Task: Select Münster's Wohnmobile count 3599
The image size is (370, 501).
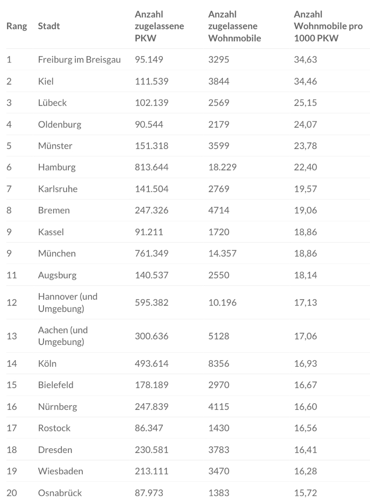Action: (219, 146)
